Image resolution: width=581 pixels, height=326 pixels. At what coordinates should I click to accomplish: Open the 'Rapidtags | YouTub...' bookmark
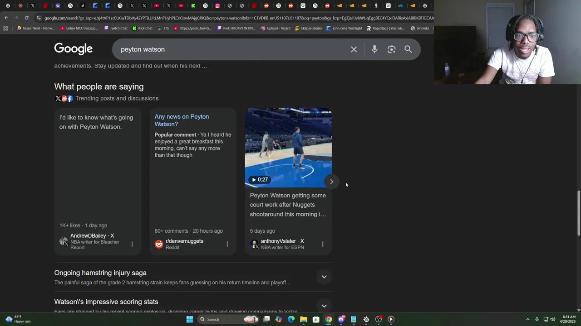pyautogui.click(x=385, y=28)
